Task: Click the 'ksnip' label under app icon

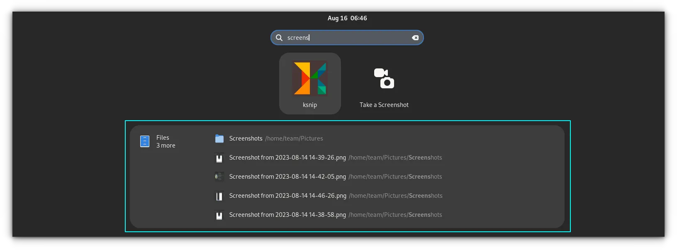Action: pyautogui.click(x=310, y=105)
